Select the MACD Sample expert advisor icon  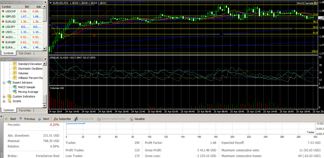point(15,87)
